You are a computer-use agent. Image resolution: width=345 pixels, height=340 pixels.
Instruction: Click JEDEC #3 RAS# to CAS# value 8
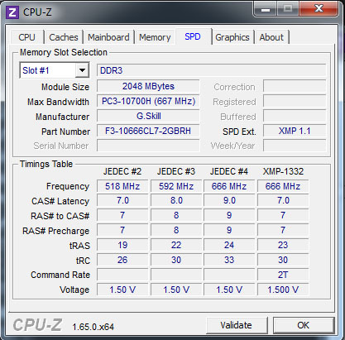click(176, 215)
